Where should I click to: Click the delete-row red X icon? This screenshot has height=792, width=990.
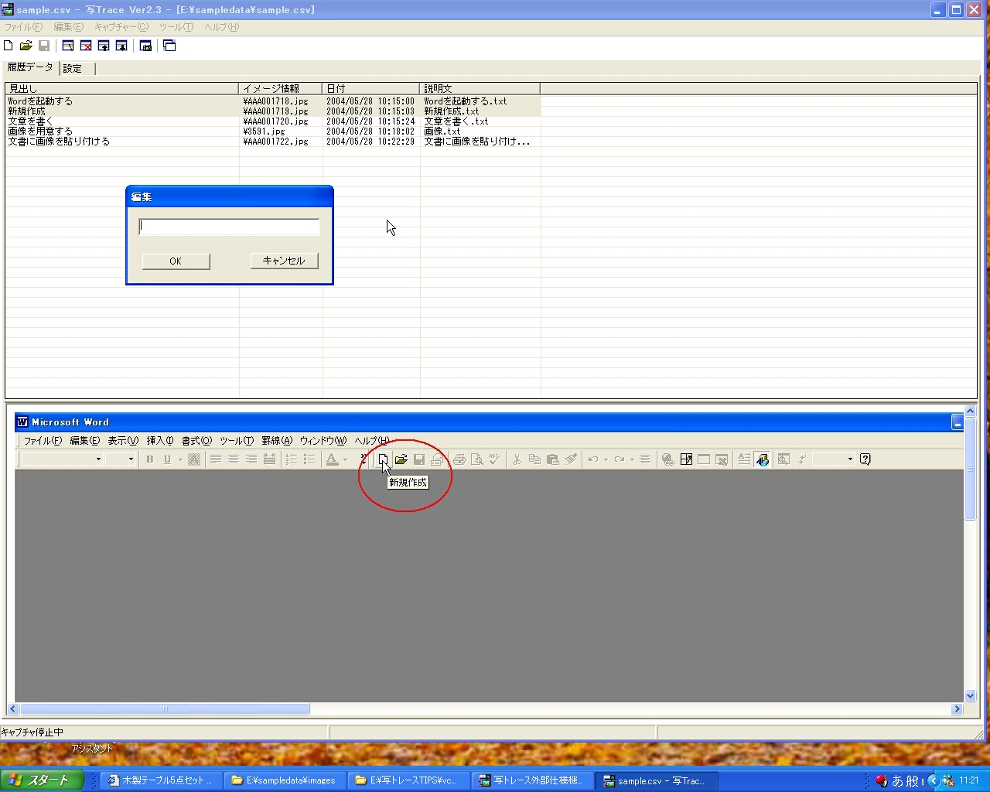[86, 46]
